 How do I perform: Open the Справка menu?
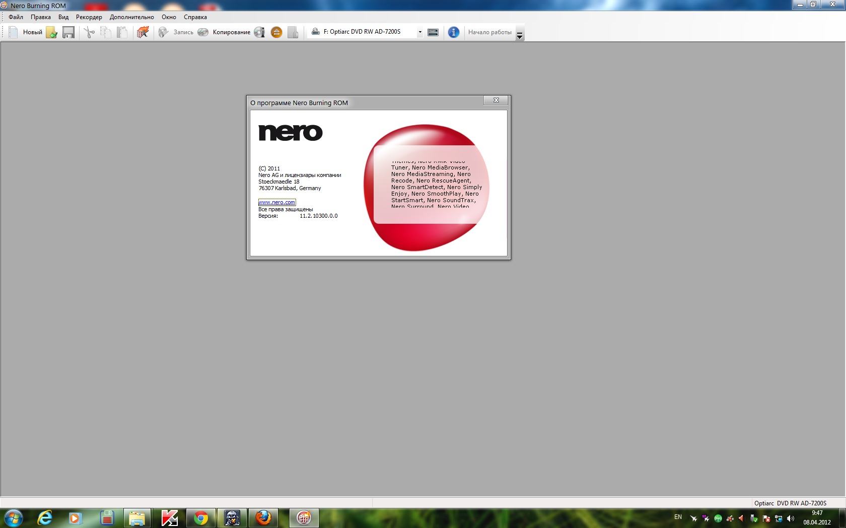[x=195, y=17]
